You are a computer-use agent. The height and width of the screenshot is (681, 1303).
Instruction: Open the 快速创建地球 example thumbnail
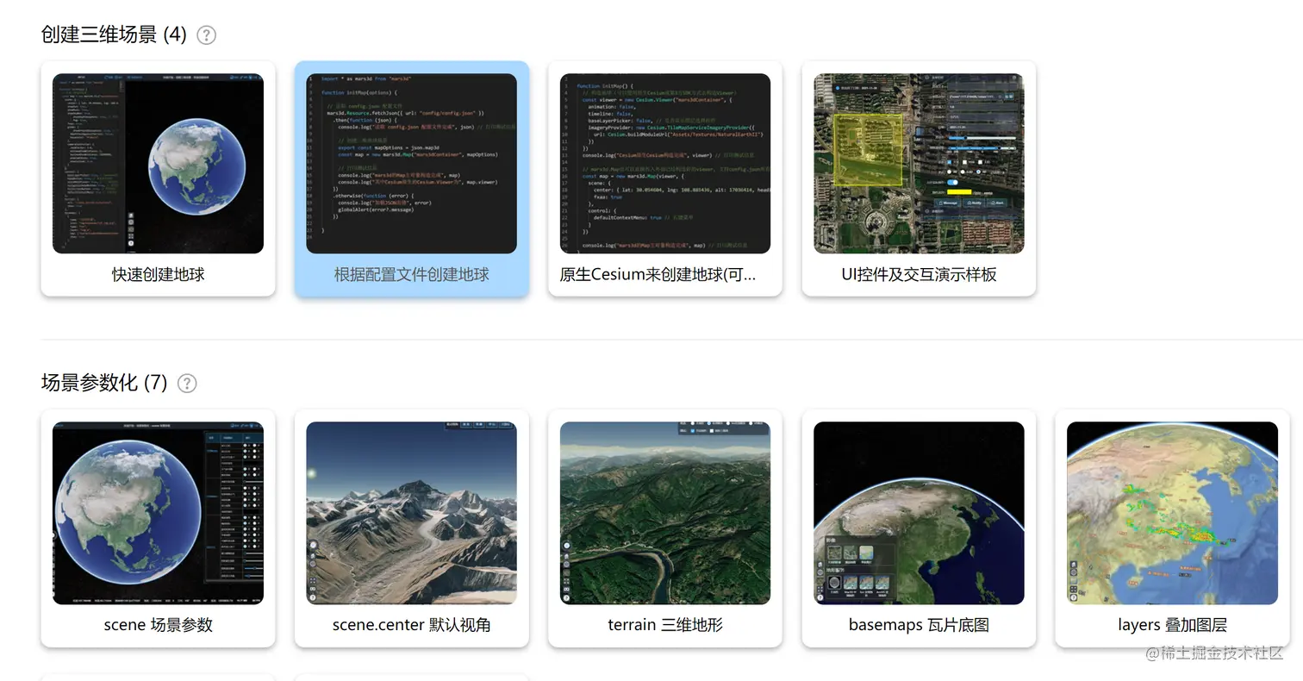pos(158,164)
